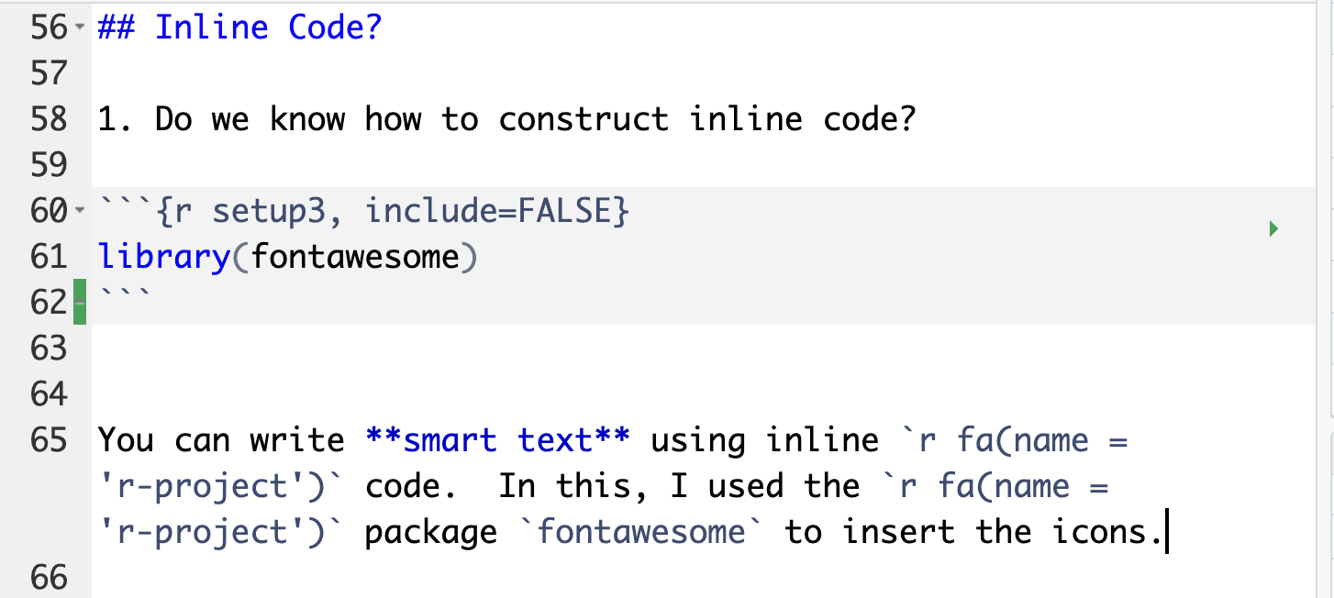The height and width of the screenshot is (598, 1334).
Task: Click the bold '**smart text**' markup
Action: [497, 440]
